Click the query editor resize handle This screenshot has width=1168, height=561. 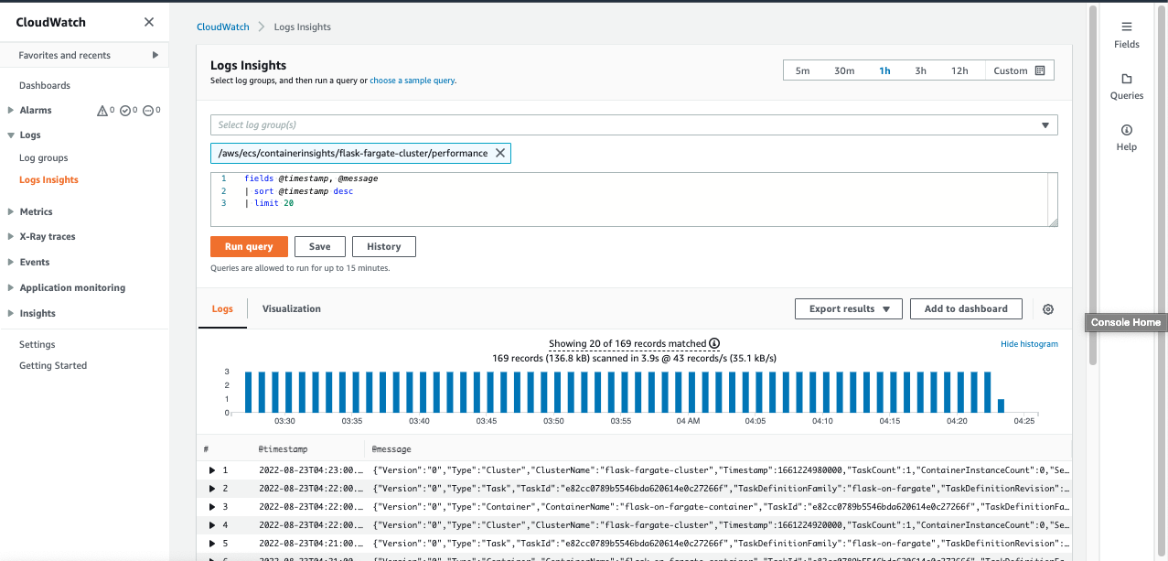click(1053, 221)
